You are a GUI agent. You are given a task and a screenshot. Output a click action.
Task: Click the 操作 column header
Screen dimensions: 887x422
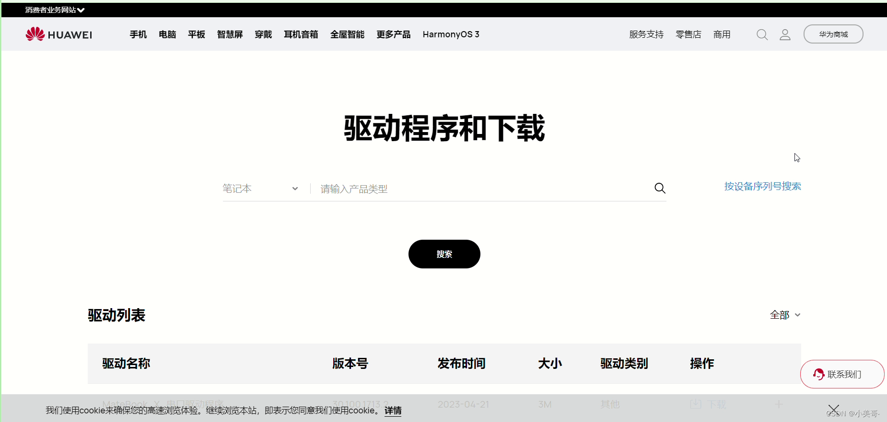702,364
